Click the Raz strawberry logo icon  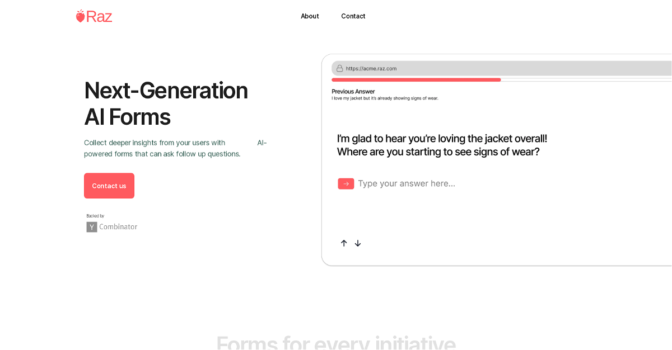(81, 16)
